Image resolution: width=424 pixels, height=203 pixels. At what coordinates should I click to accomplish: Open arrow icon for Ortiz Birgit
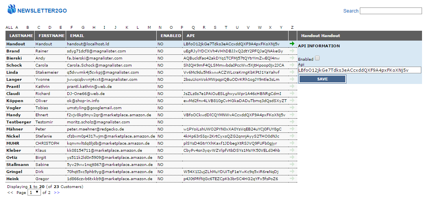[292, 157]
